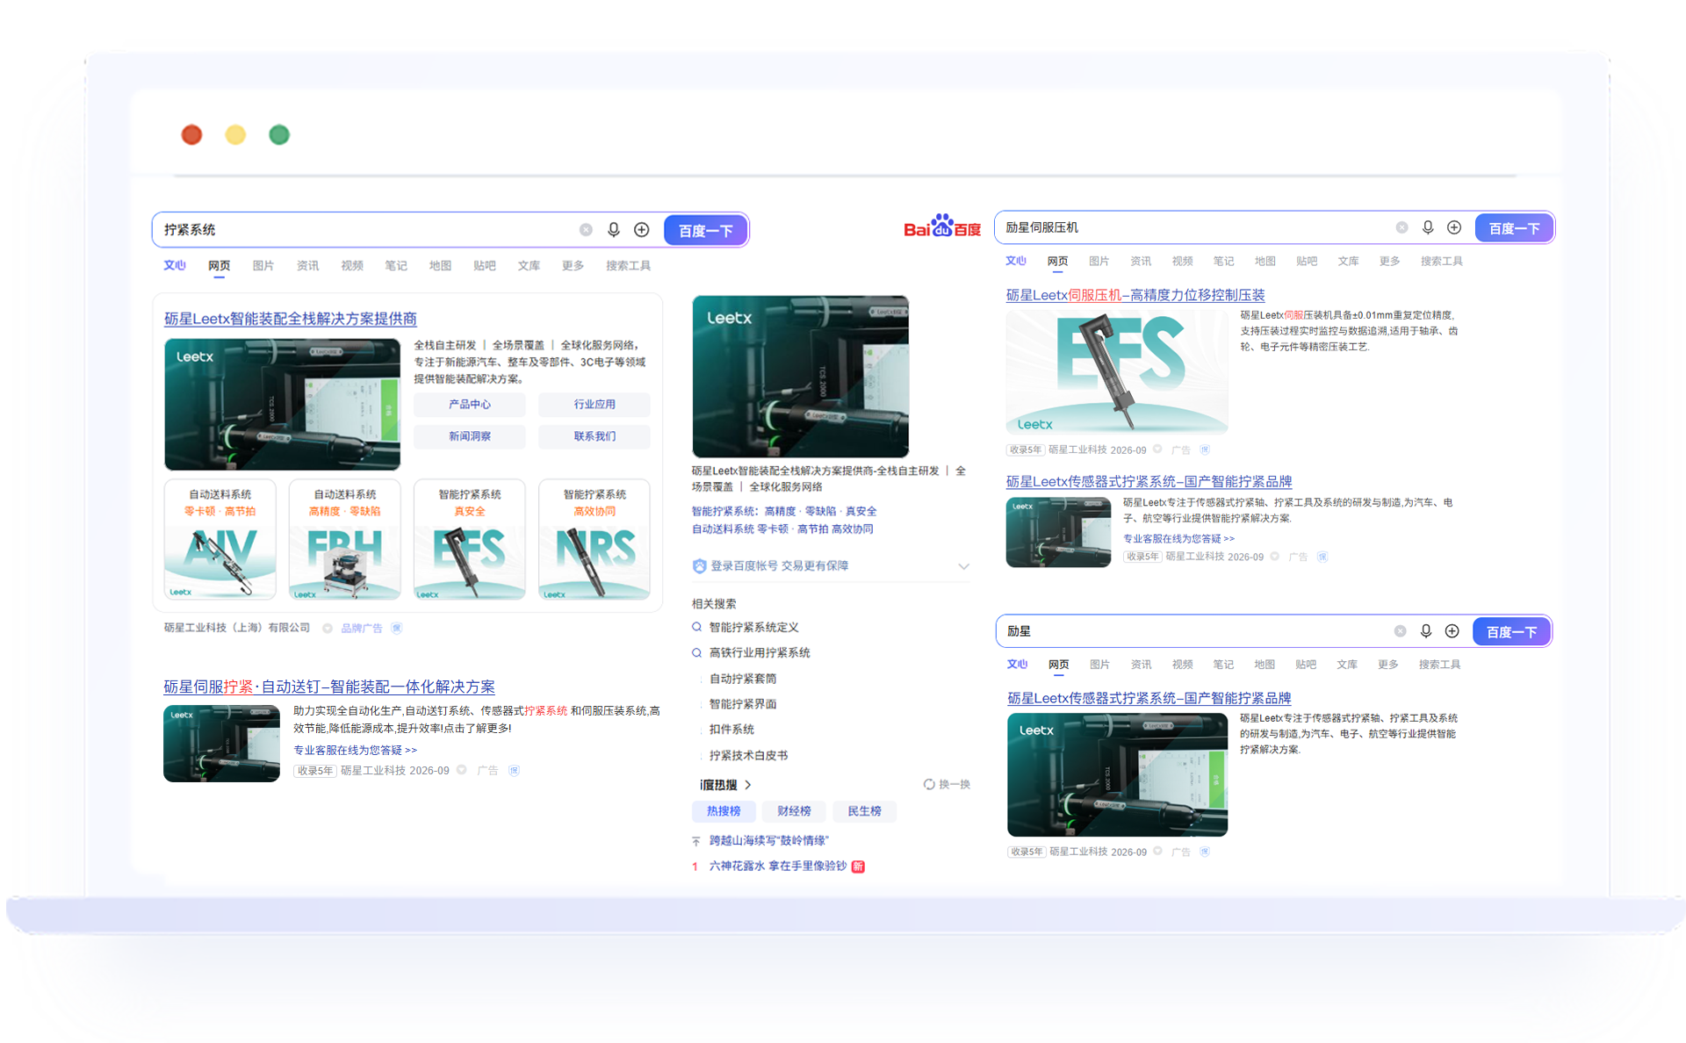The width and height of the screenshot is (1686, 1043).
Task: Open 励星Leetx伺服压机–高精度力位移控制压装 link
Action: point(1135,295)
